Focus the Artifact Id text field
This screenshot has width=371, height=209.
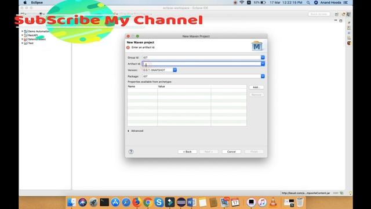(x=201, y=64)
